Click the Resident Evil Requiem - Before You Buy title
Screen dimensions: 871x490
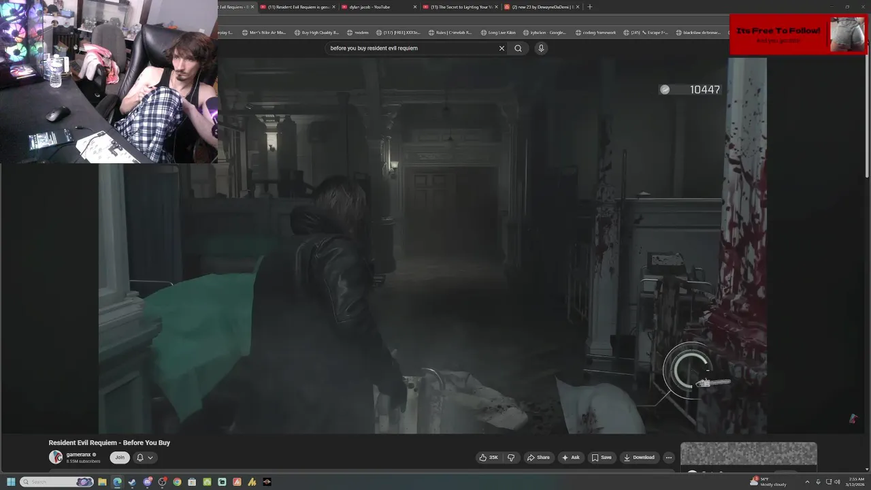(110, 442)
